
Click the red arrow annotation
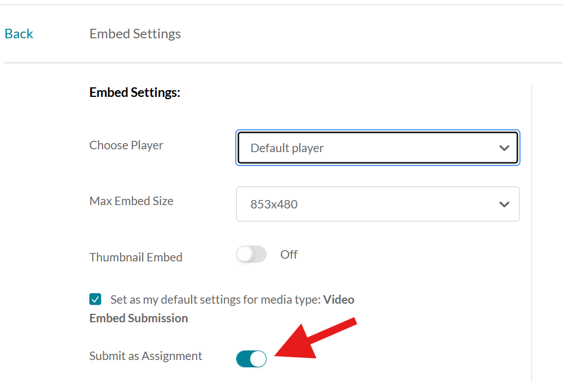click(315, 339)
